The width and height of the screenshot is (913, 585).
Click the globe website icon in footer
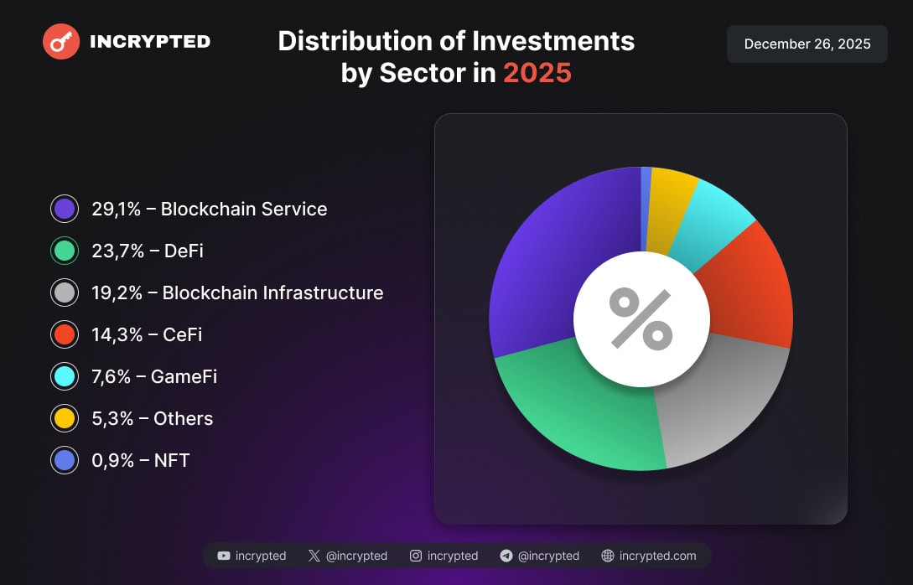(608, 556)
